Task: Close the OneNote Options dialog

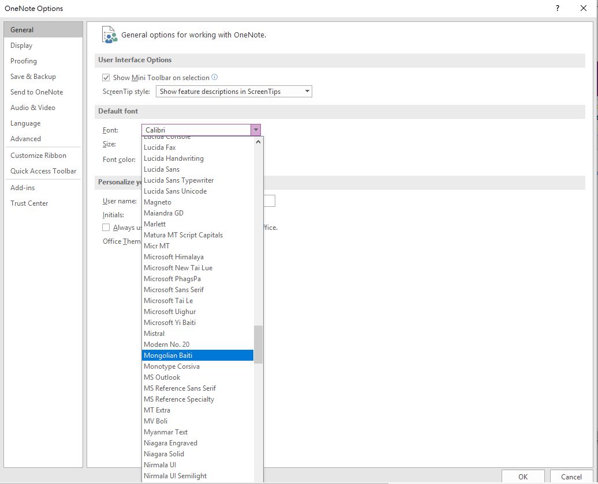Action: pyautogui.click(x=584, y=8)
